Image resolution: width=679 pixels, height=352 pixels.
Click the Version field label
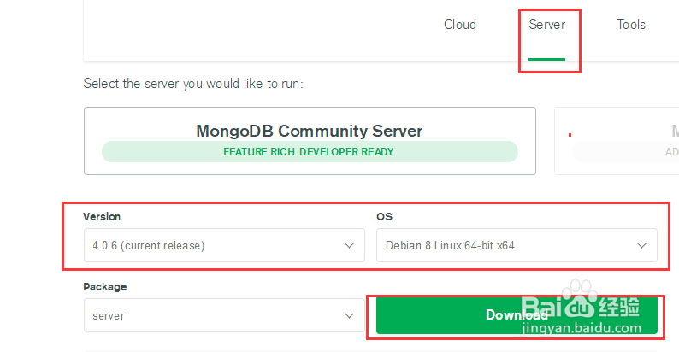(102, 217)
